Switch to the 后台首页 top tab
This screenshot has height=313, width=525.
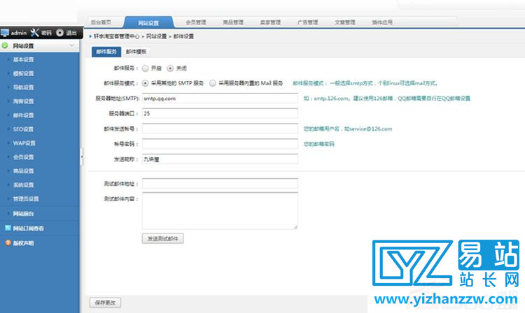coord(101,22)
